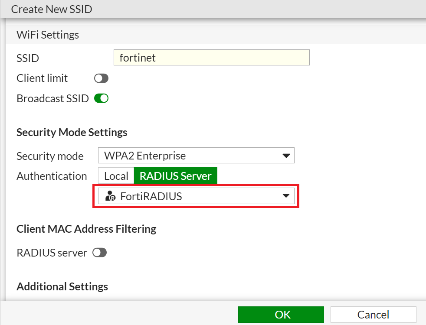The height and width of the screenshot is (325, 426).
Task: Enable RADIUS server MAC address filtering
Action: point(99,253)
